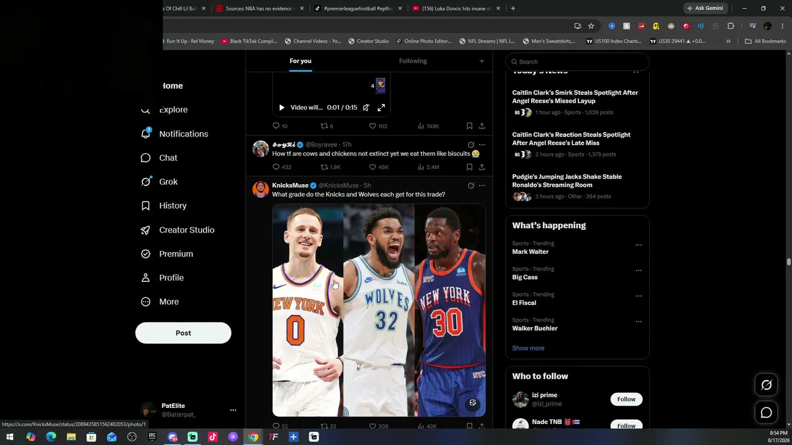The height and width of the screenshot is (445, 792).
Task: Open more options for El Fiscal trend
Action: 639,296
